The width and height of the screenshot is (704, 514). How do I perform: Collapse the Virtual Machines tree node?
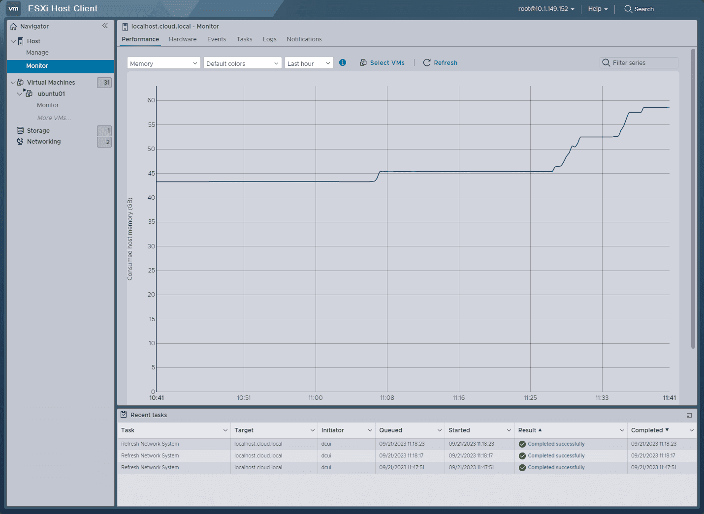13,82
